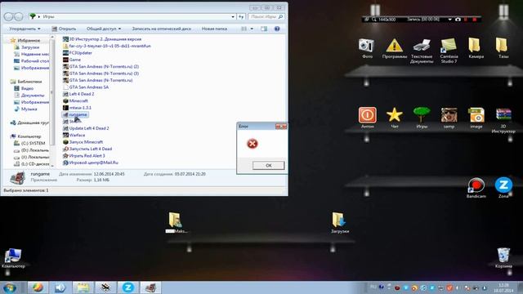Click the Explorer forward arrow button

pyautogui.click(x=19, y=16)
